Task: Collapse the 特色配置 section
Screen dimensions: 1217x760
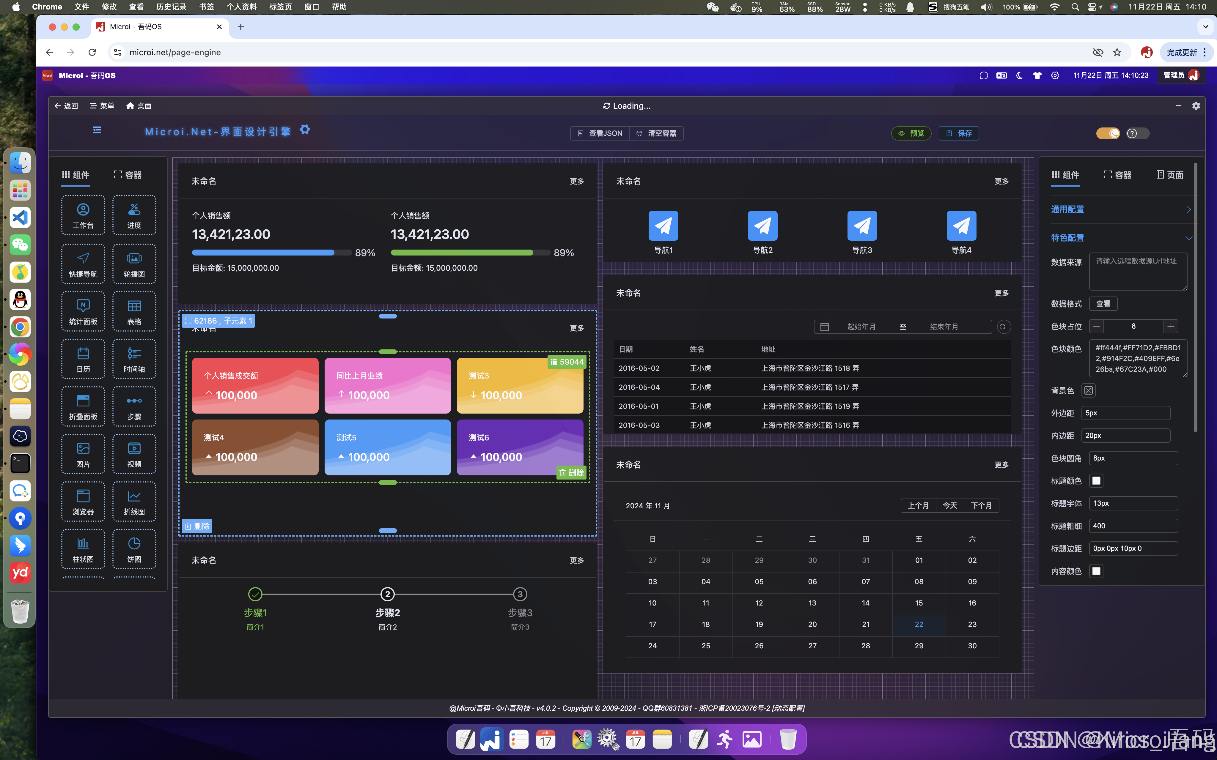Action: [x=1121, y=238]
